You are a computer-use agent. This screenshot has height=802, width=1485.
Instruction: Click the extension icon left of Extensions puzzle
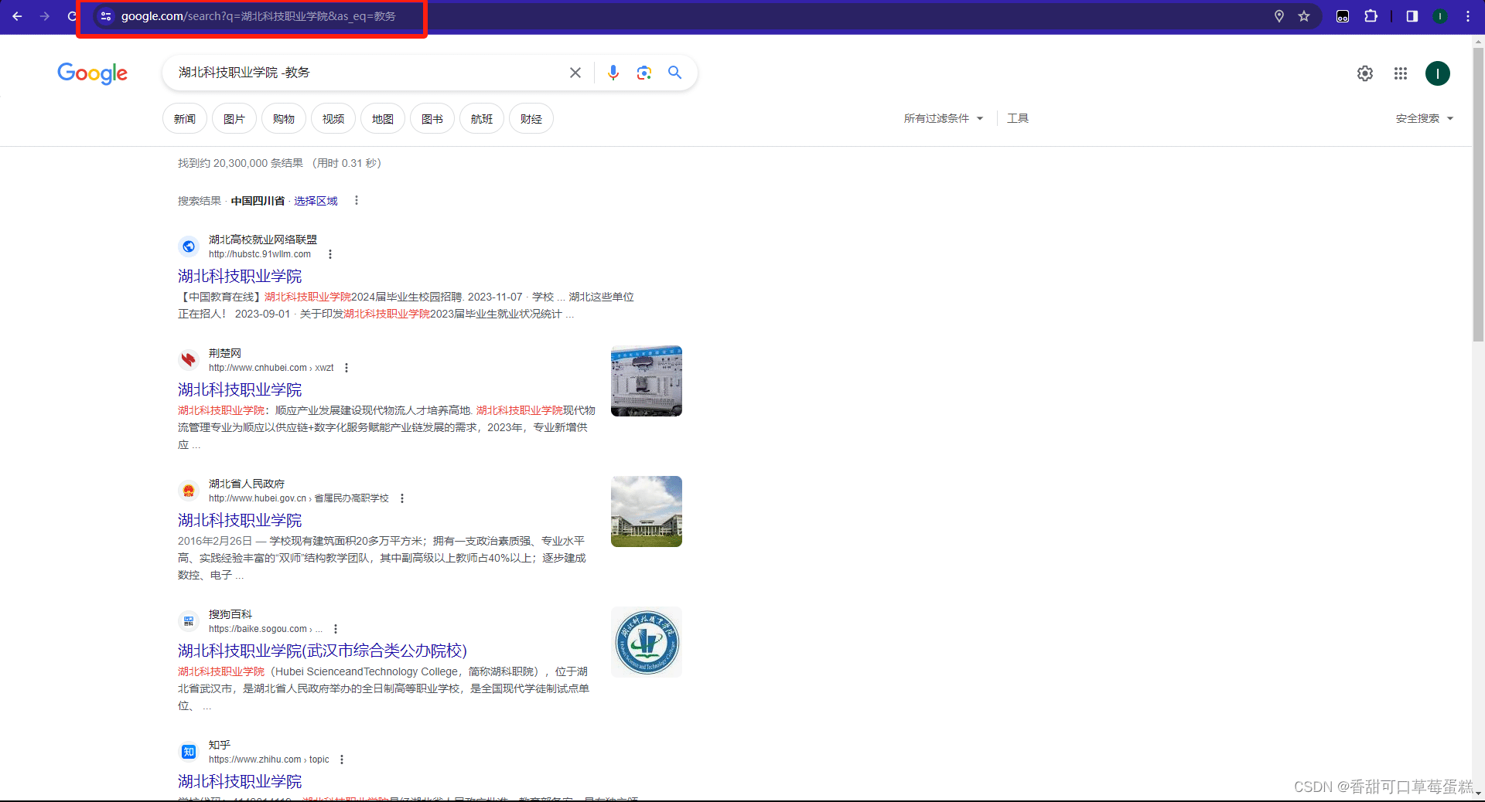pos(1343,16)
